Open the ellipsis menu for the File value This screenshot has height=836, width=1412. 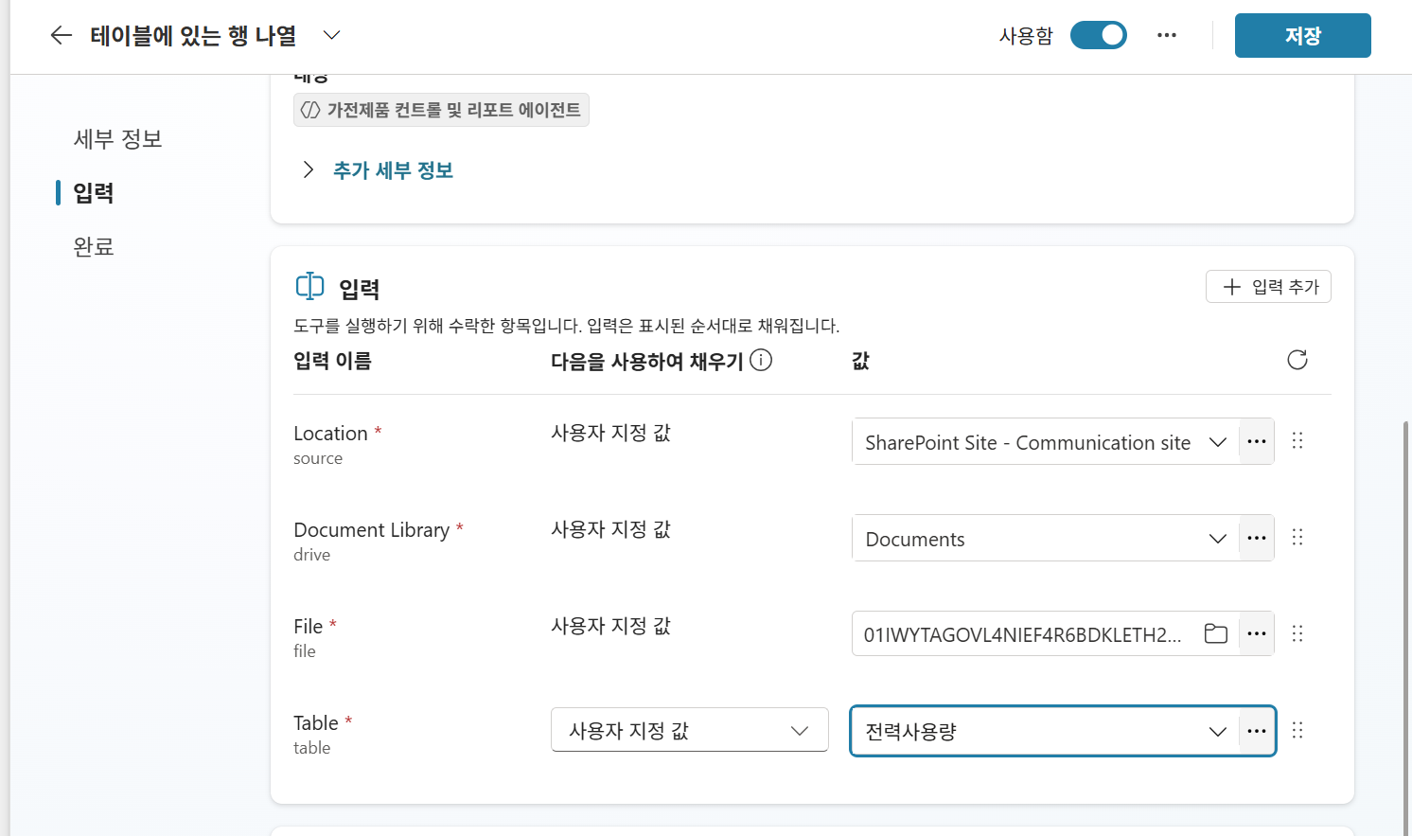(x=1257, y=633)
